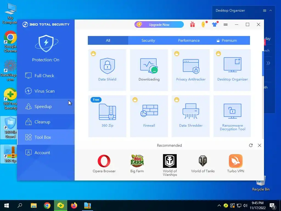This screenshot has width=281, height=211.
Task: Open Chrome from the taskbar
Action: coord(47,206)
